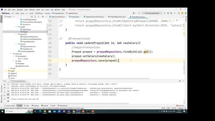Open the Event Log

tap(180, 106)
